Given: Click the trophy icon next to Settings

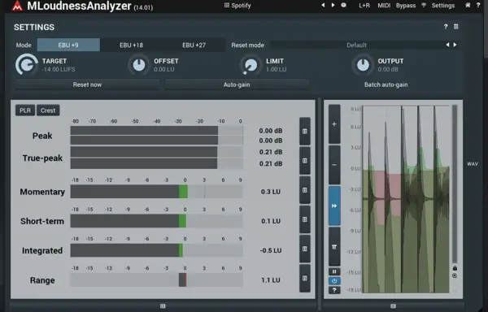Looking at the screenshot, I should 424,6.
